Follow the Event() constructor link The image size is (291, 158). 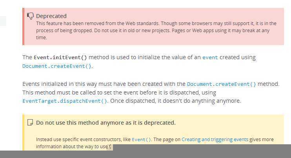pyautogui.click(x=141, y=140)
